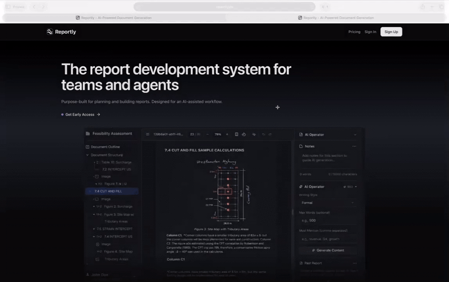Image resolution: width=449 pixels, height=282 pixels.
Task: Expand the AI Operator panel header chevron
Action: (355, 135)
